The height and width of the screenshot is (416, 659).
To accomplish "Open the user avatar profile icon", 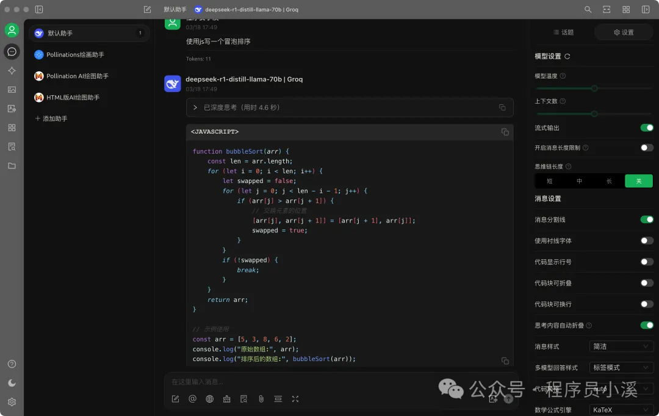I will [x=12, y=30].
